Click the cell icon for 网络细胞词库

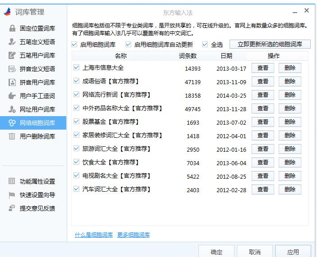[x=12, y=123]
